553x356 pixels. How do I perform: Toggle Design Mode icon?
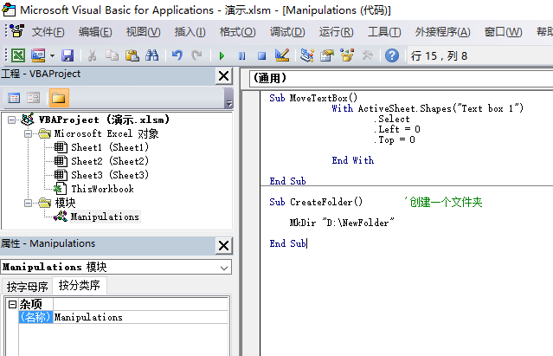[282, 55]
